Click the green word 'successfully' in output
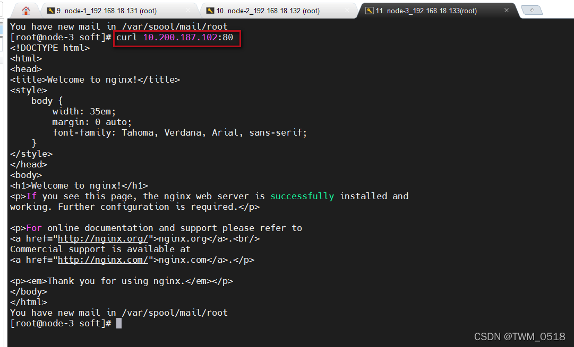Screen dimensions: 574x347 [302, 197]
